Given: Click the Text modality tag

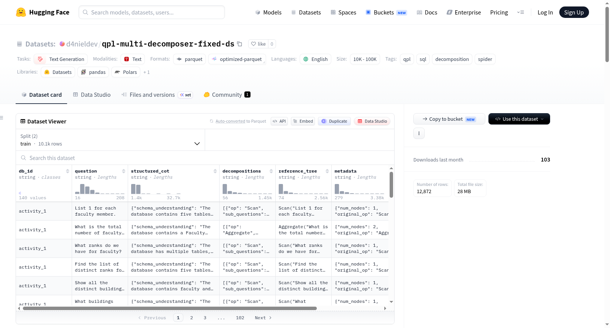Looking at the screenshot, I should pyautogui.click(x=133, y=59).
